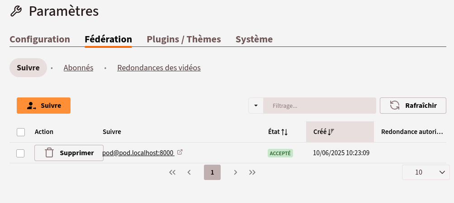Sort the table by État column

coord(278,132)
